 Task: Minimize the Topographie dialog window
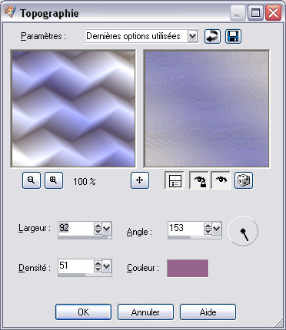[238, 13]
